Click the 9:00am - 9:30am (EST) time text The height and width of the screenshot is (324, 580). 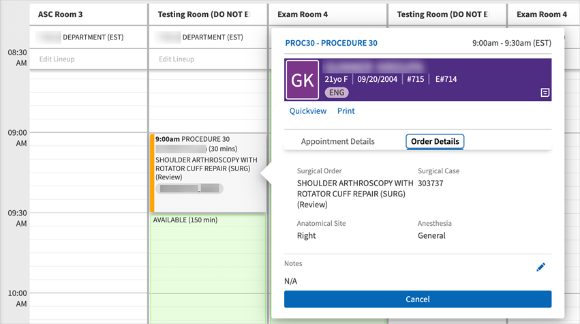[x=512, y=43]
